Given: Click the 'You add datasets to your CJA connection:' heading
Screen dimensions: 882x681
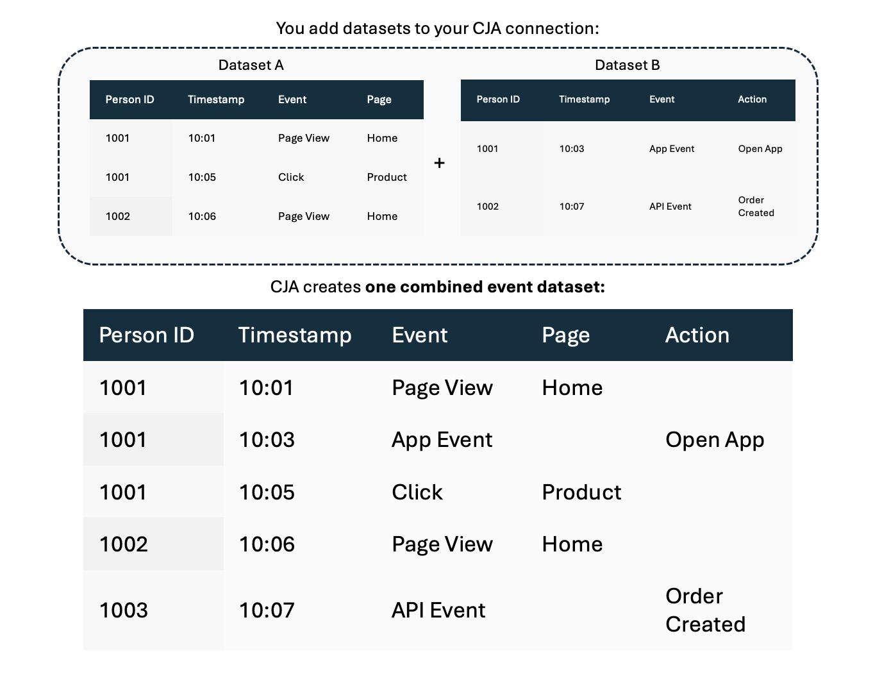Looking at the screenshot, I should 437,28.
